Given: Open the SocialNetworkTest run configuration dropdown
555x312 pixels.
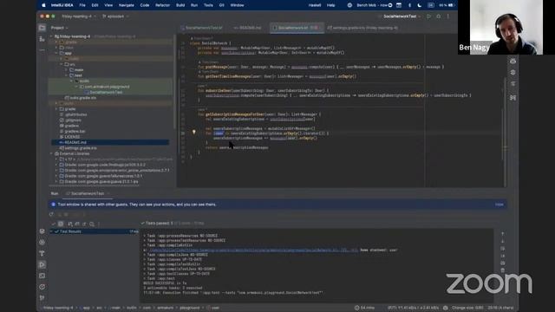Looking at the screenshot, I should click(402, 16).
